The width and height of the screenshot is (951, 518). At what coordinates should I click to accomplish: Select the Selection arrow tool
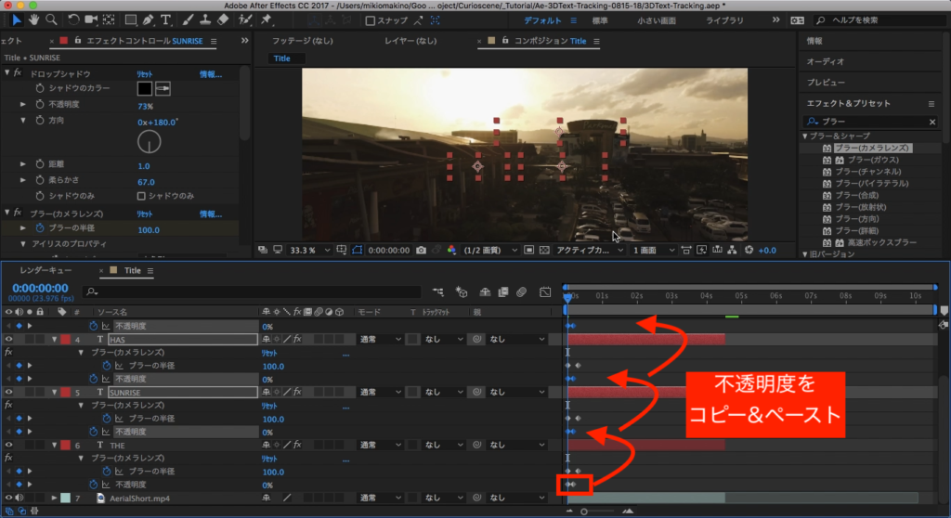tap(17, 20)
